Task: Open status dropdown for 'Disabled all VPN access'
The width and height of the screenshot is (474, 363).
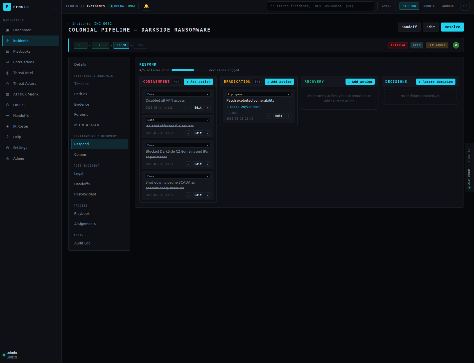Action: point(178,94)
